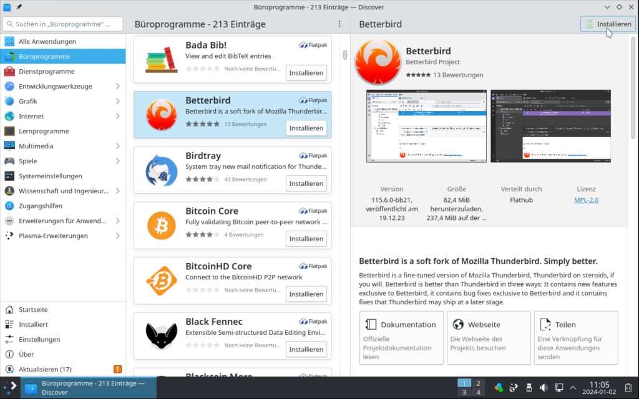
Task: Select the Büroprogramme category
Action: 63,56
